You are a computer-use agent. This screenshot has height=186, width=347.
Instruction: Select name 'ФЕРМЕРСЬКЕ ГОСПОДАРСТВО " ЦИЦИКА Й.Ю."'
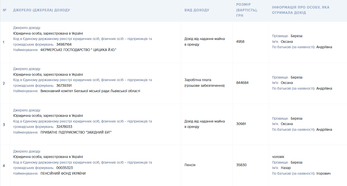tap(78, 50)
